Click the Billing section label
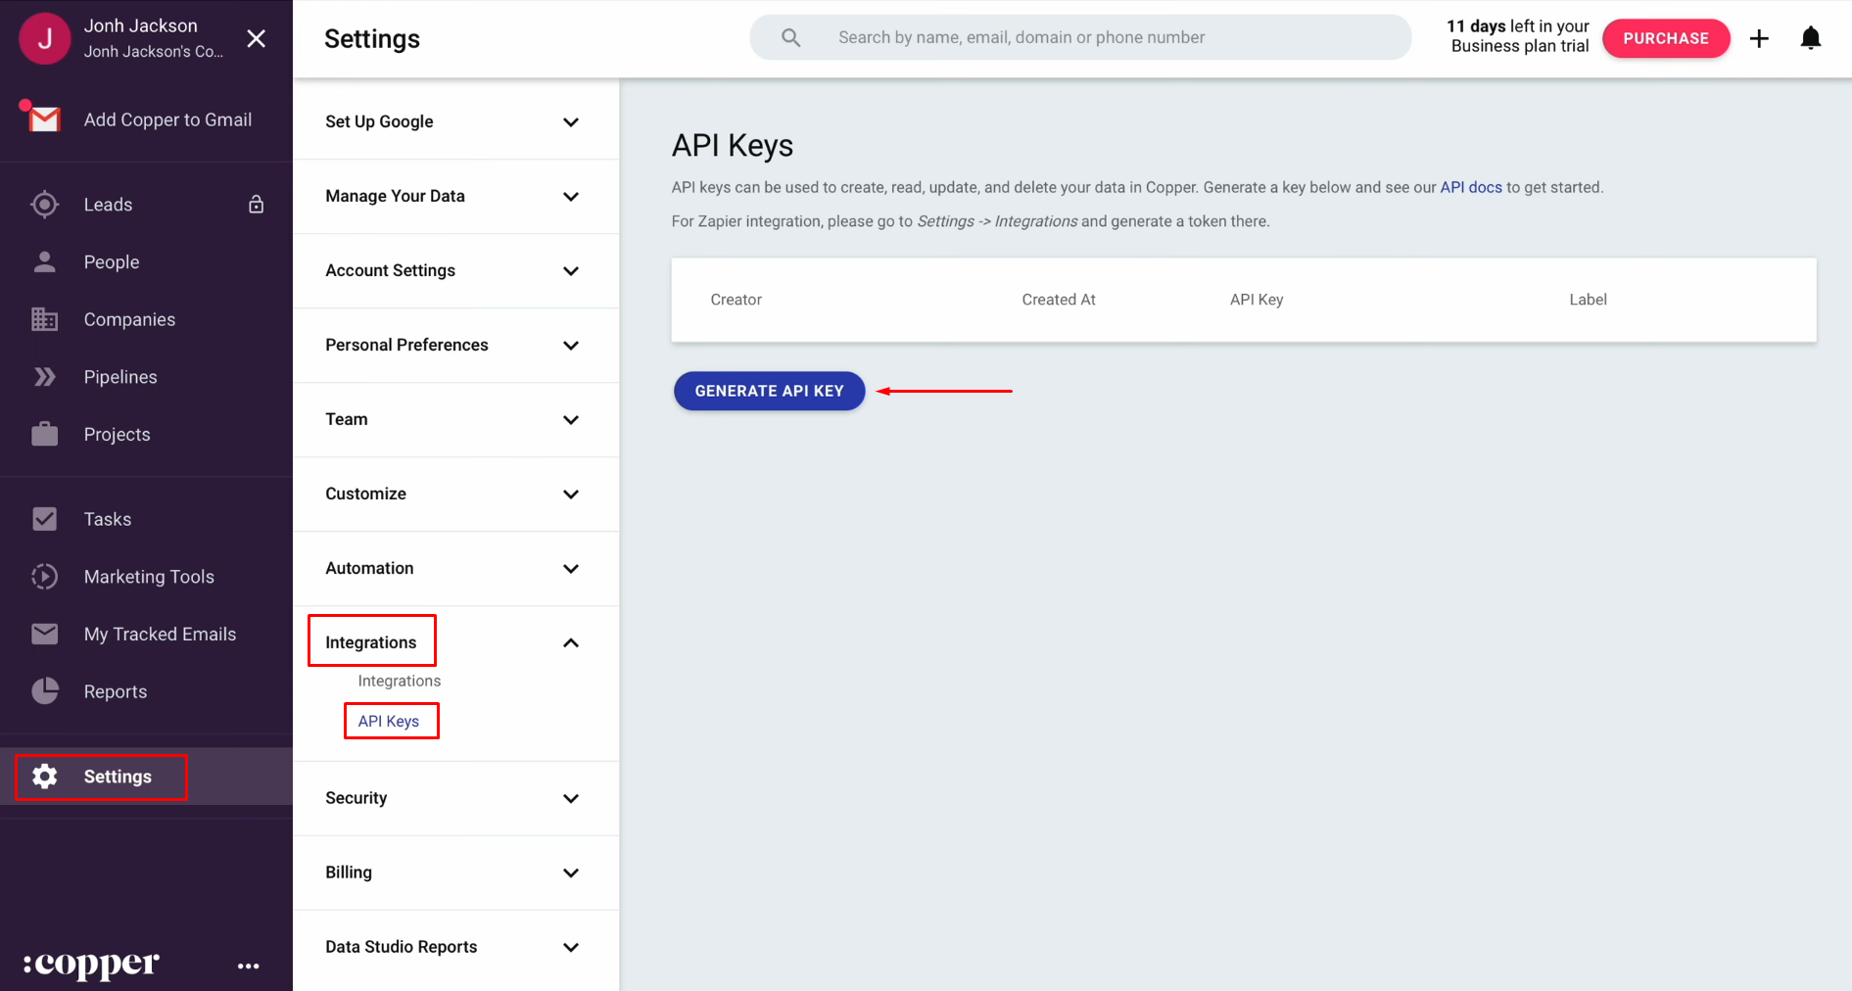This screenshot has height=991, width=1852. [x=349, y=873]
